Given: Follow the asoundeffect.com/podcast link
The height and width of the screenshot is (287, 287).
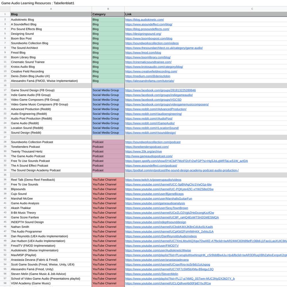Looking at the screenshot, I should [151, 166].
